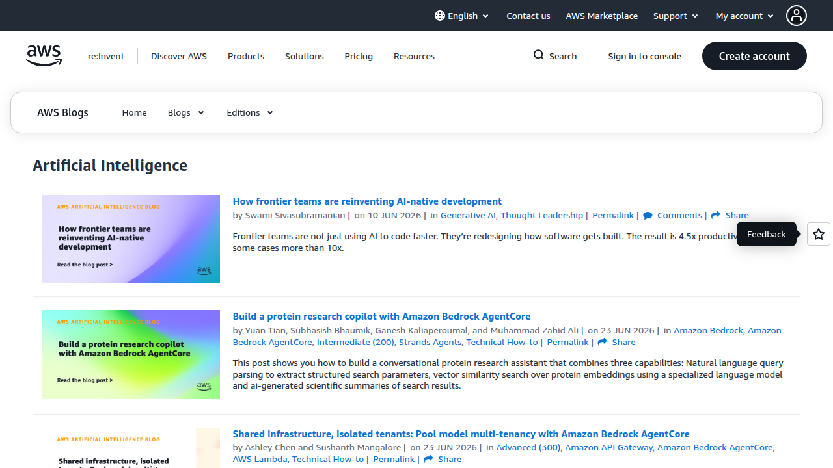
Task: Click the AWS logo
Action: point(44,56)
